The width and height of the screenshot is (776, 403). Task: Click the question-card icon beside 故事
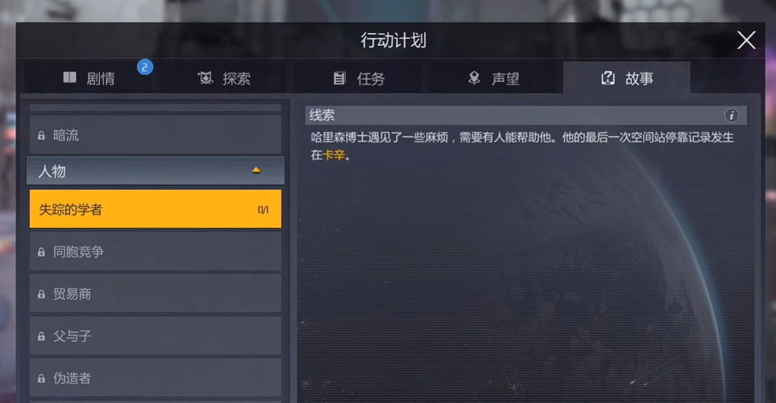[x=608, y=77]
